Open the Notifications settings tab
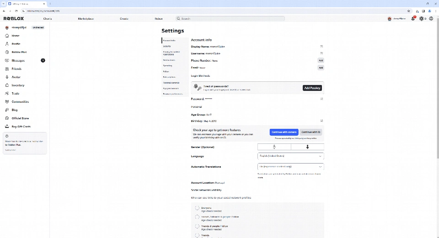 coord(175,60)
